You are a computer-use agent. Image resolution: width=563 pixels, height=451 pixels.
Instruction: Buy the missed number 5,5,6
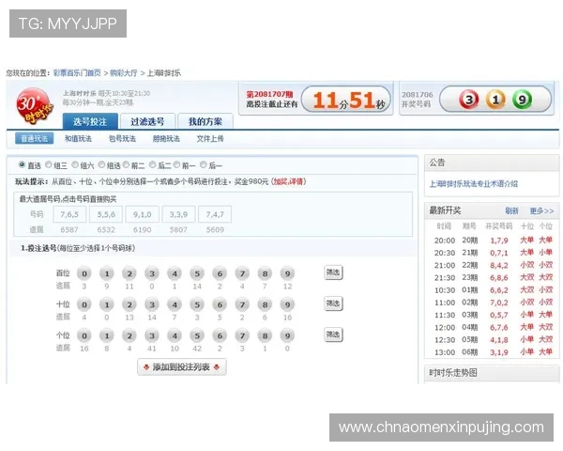pos(106,215)
